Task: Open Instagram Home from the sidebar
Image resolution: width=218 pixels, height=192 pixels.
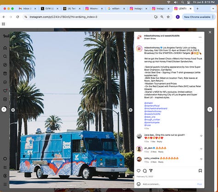Action: [x=5, y=48]
